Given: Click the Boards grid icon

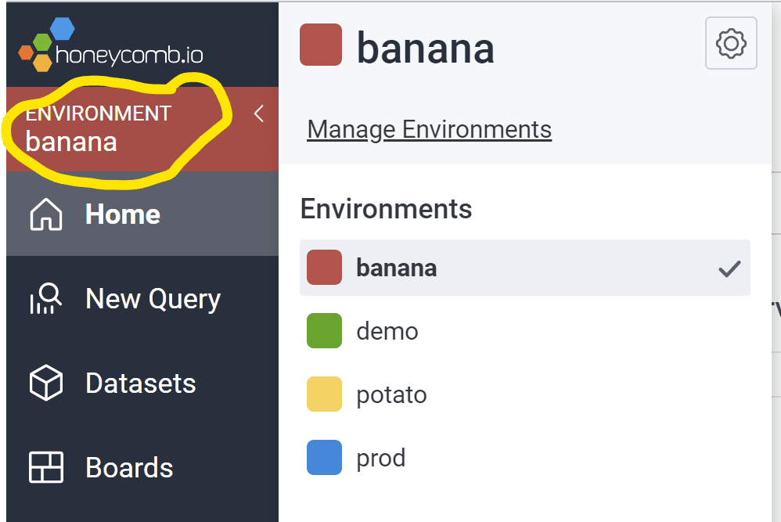Looking at the screenshot, I should (45, 468).
